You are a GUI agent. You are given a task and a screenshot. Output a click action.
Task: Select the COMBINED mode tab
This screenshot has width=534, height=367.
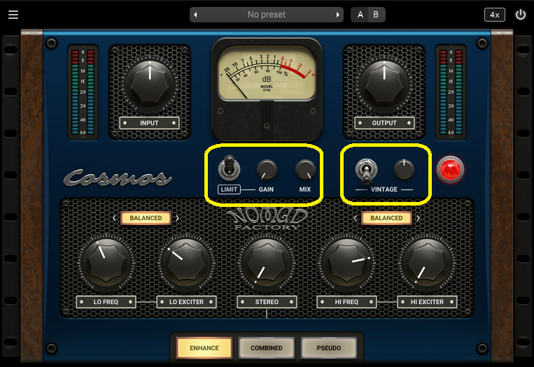click(x=267, y=348)
